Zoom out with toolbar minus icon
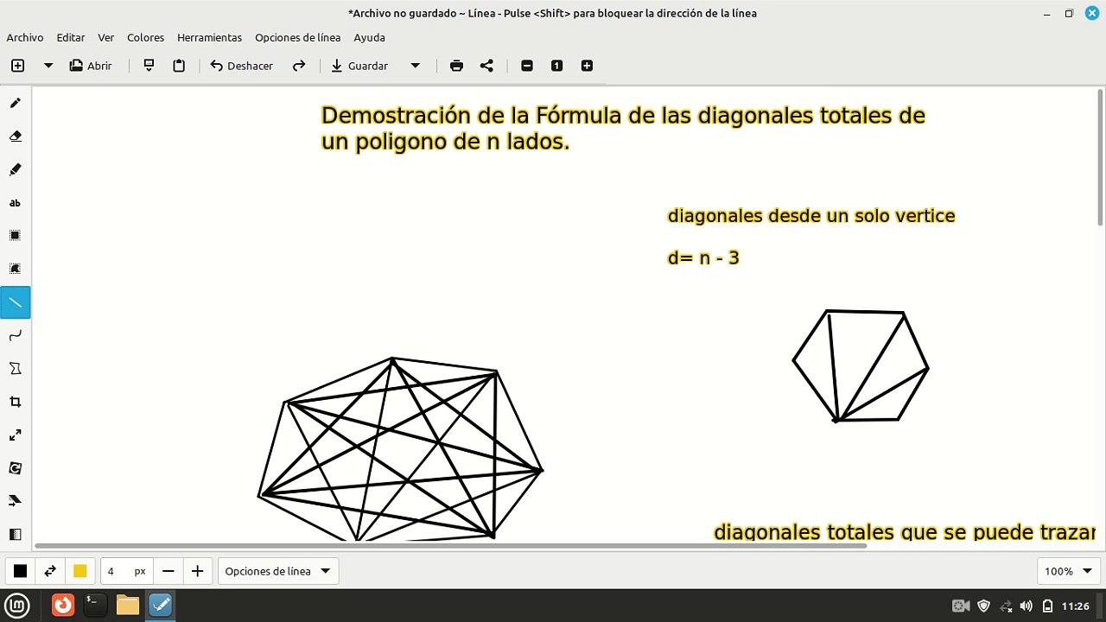The image size is (1106, 622). 527,66
